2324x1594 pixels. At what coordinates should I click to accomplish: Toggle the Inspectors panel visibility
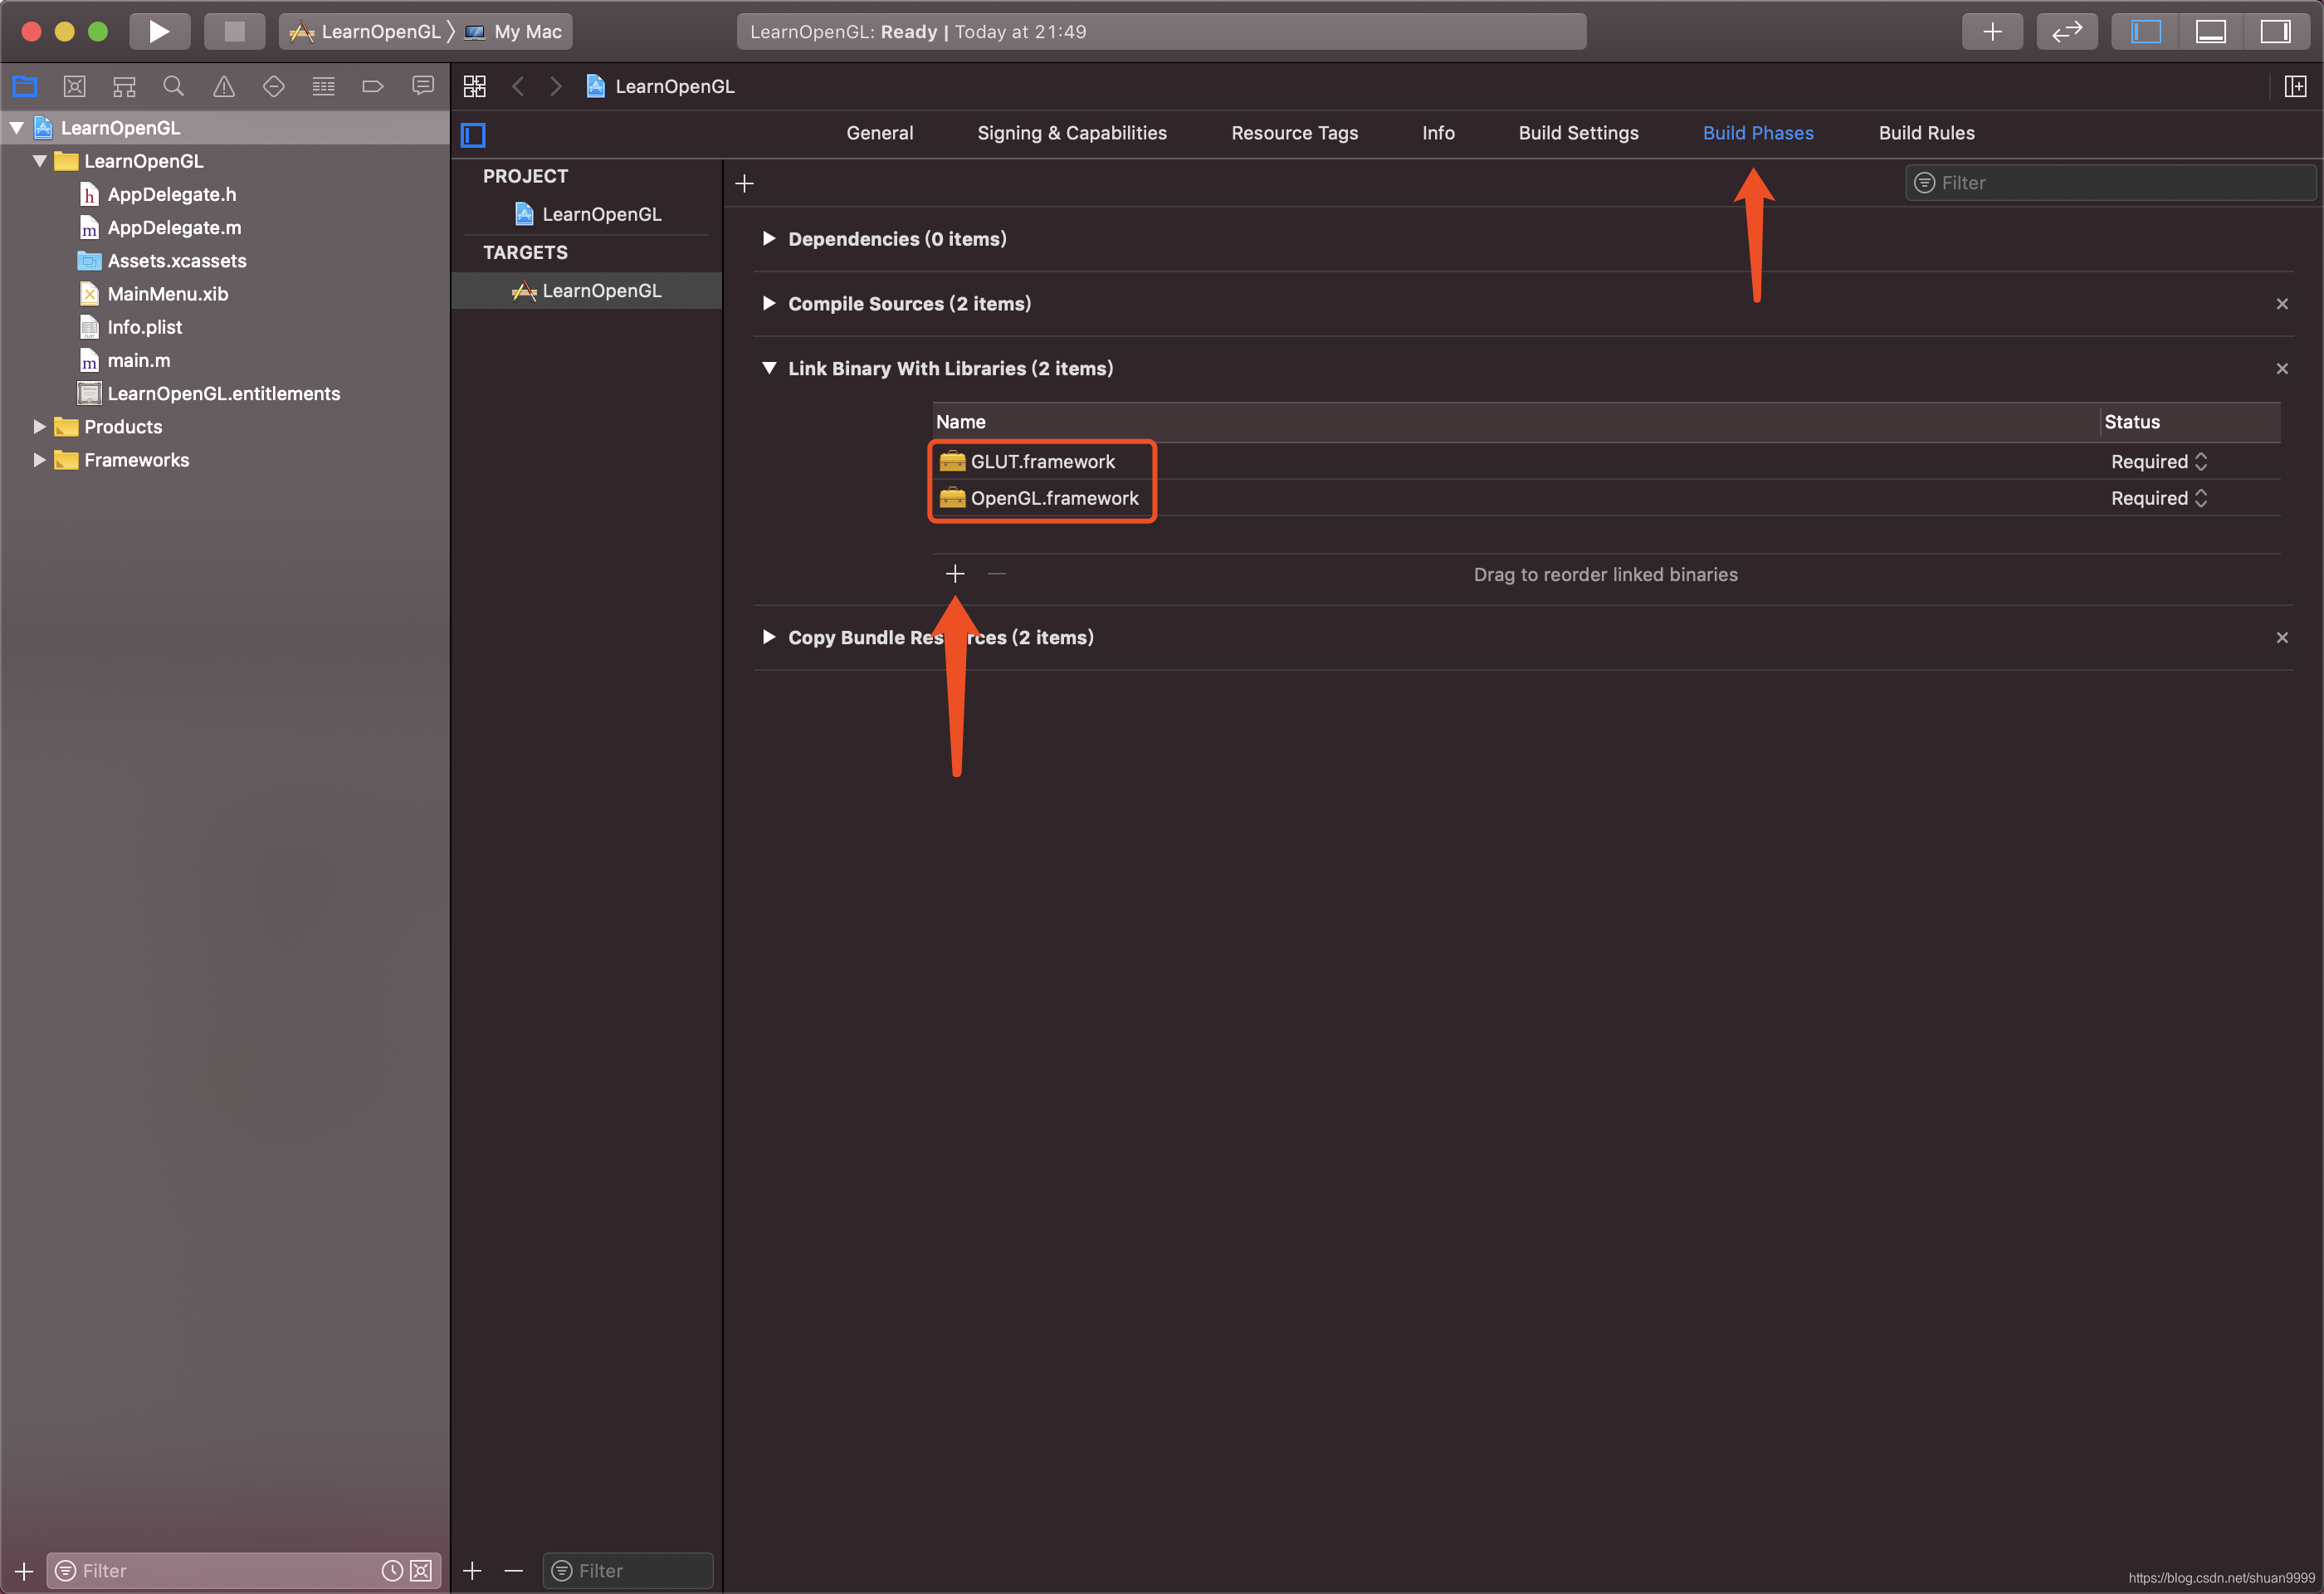pyautogui.click(x=2275, y=31)
